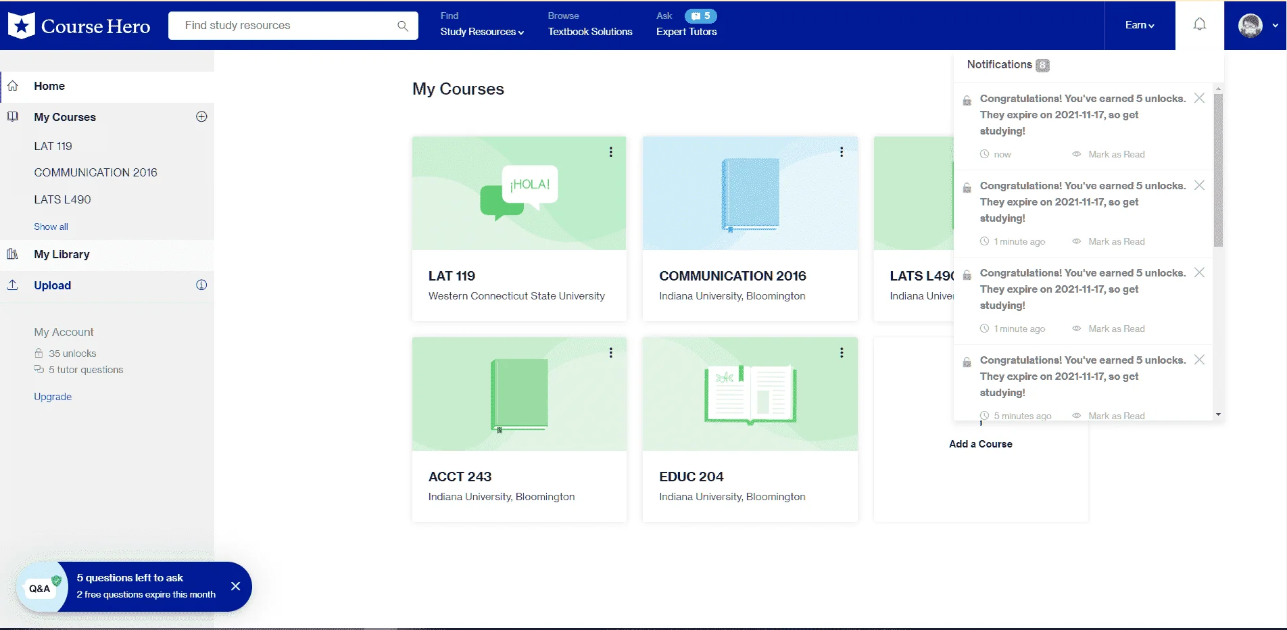Dismiss the third notification with X

pyautogui.click(x=1199, y=272)
